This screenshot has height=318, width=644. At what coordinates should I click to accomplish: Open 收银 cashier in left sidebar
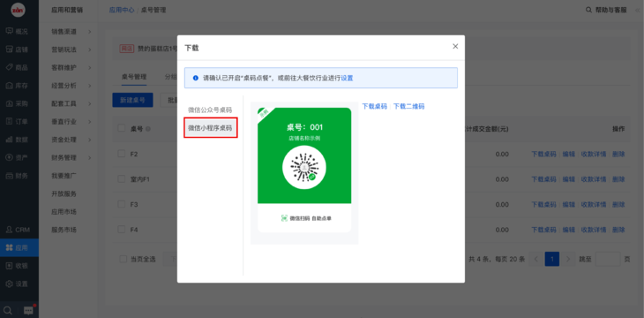pos(18,266)
